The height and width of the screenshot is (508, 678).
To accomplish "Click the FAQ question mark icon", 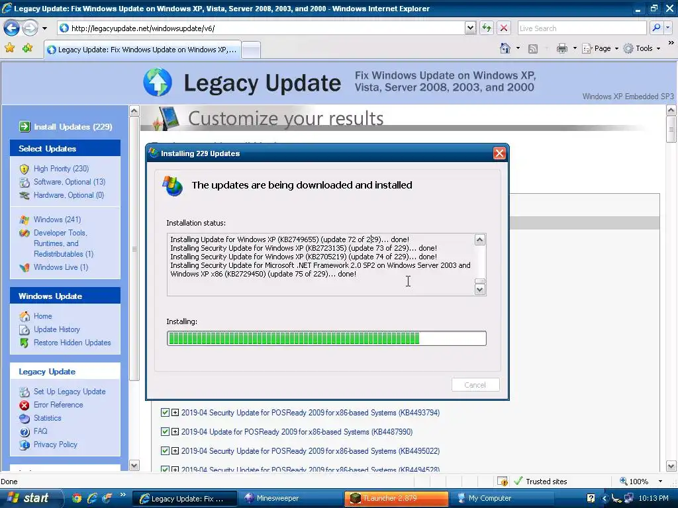I will click(24, 431).
